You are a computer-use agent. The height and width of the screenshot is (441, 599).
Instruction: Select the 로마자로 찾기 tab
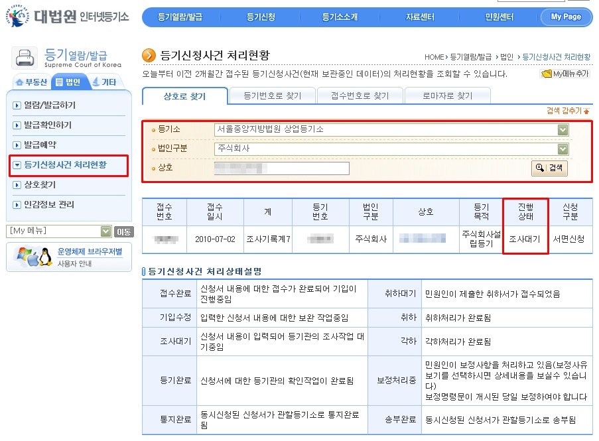tap(447, 96)
